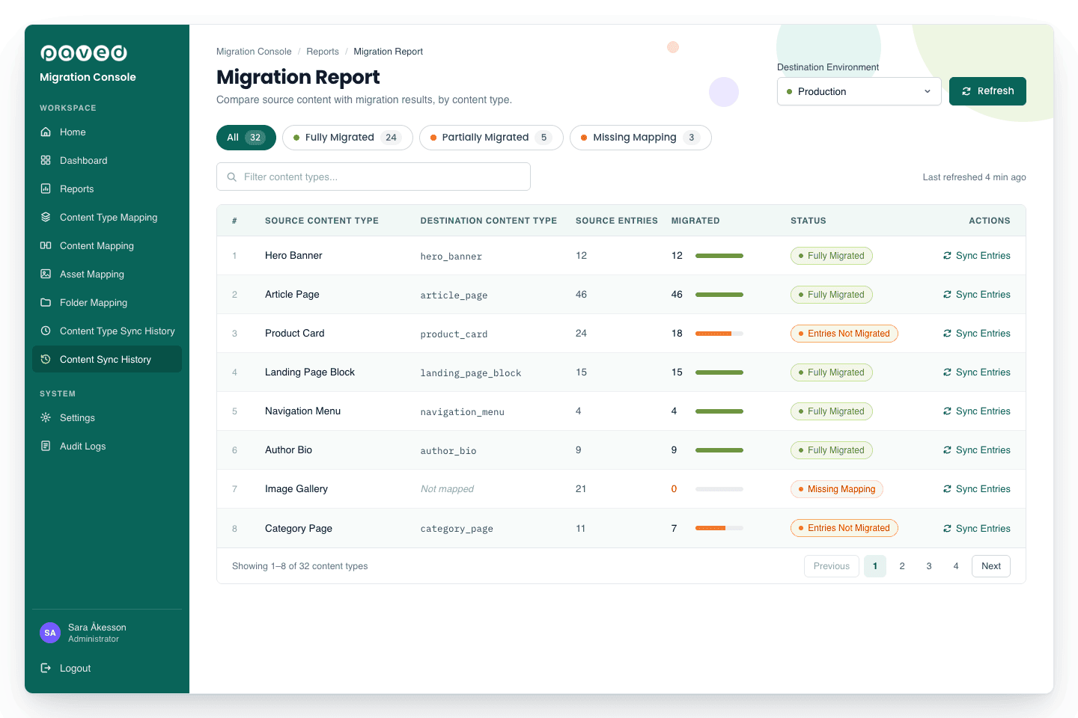Click the Content Mapping columns icon

click(x=46, y=246)
